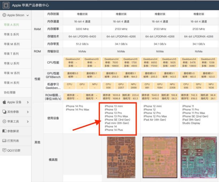Image resolution: width=219 pixels, height=182 pixels.
Task: Click the QQ讨论群 chat icon
Action: (4, 150)
